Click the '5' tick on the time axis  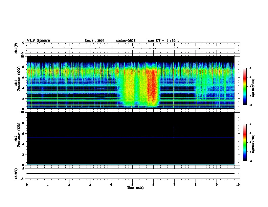[x=132, y=185]
